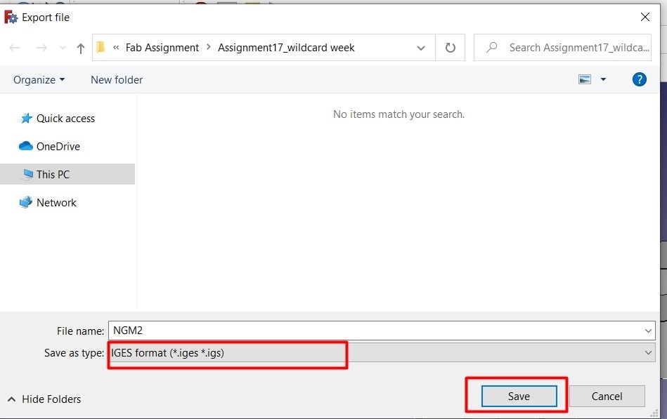Click the Forward navigation arrow
This screenshot has height=419, width=667.
(x=41, y=48)
